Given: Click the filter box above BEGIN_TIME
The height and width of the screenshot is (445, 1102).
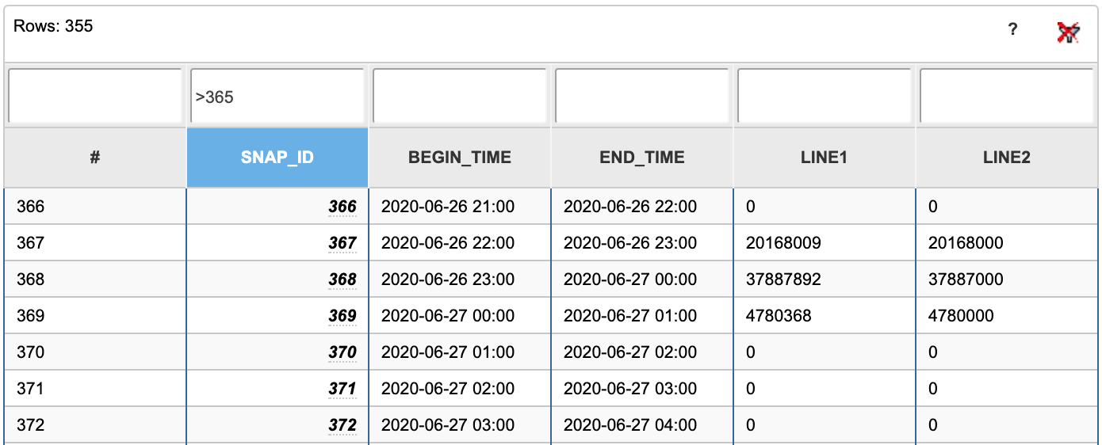Looking at the screenshot, I should 460,97.
